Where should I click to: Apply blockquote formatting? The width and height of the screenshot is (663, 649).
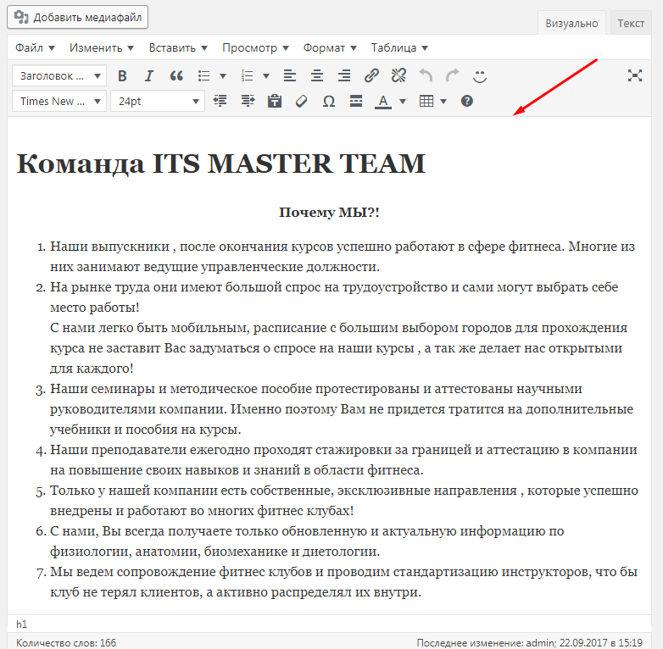pos(176,76)
